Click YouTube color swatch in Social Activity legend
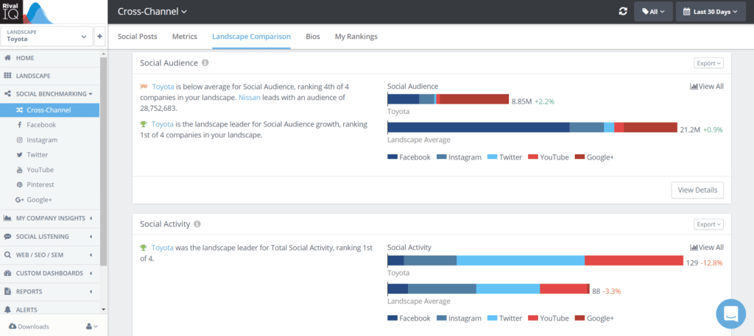 533,318
